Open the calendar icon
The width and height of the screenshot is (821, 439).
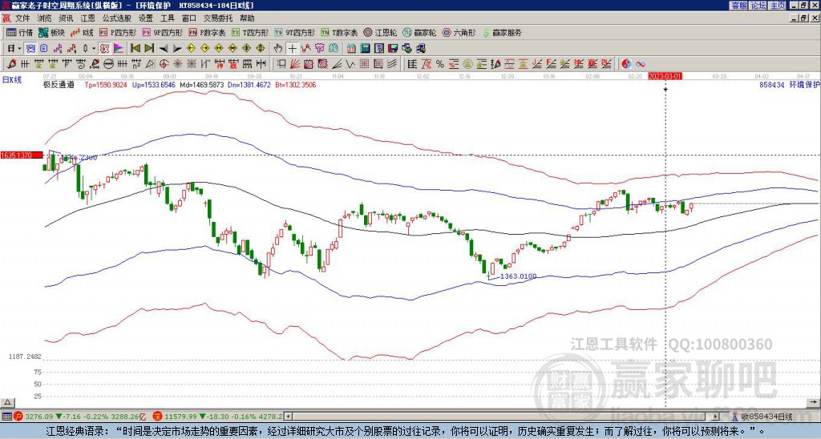[x=352, y=49]
